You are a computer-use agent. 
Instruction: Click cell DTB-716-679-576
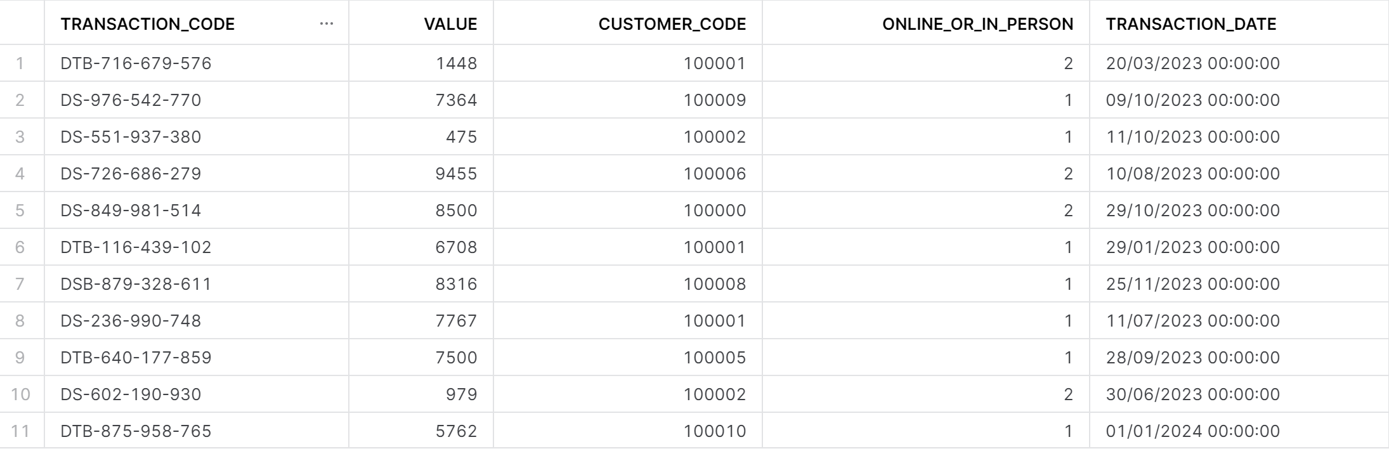pyautogui.click(x=136, y=63)
